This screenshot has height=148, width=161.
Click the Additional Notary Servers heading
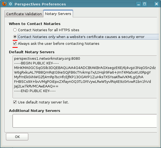(x=34, y=111)
